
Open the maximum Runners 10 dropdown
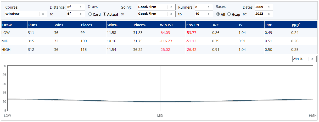point(204,14)
